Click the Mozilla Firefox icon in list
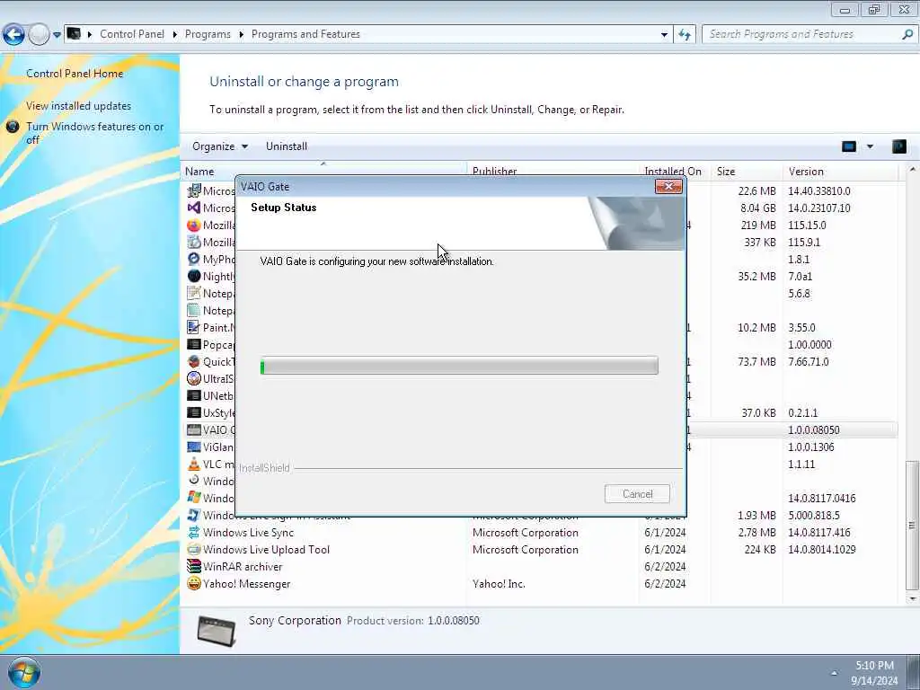Image resolution: width=920 pixels, height=690 pixels. [x=194, y=226]
